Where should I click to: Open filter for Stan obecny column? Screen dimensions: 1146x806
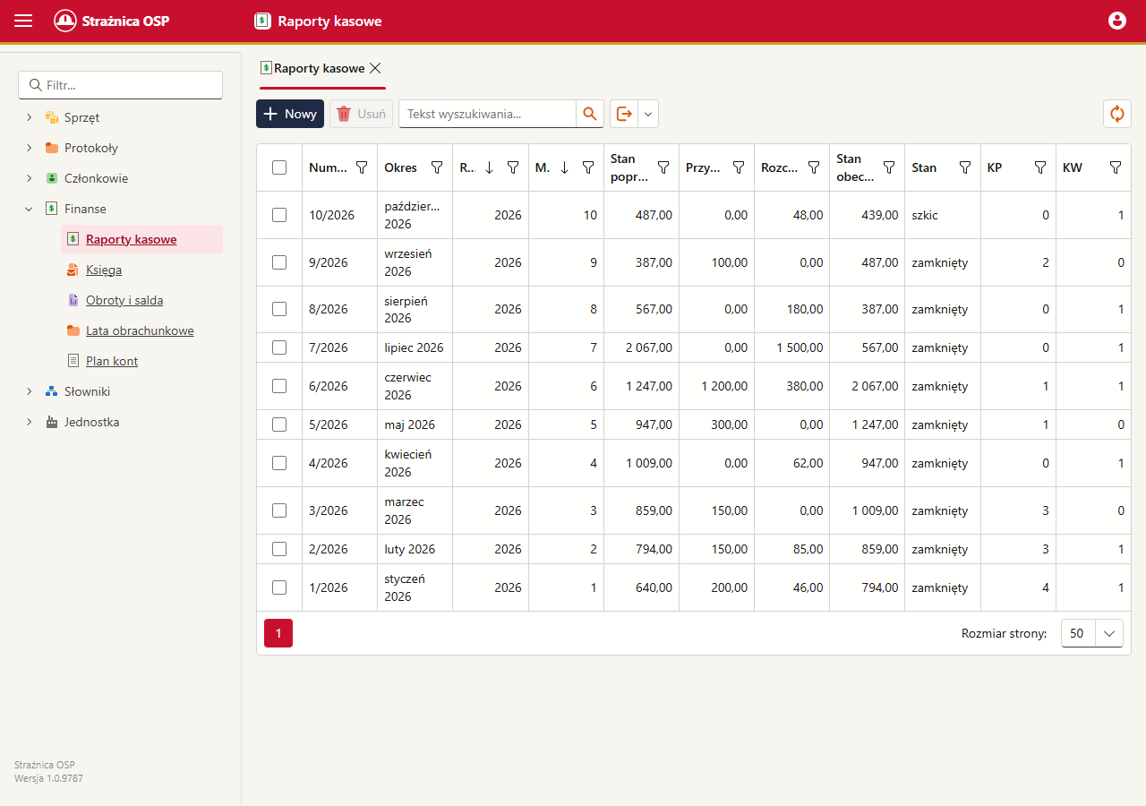pos(889,167)
